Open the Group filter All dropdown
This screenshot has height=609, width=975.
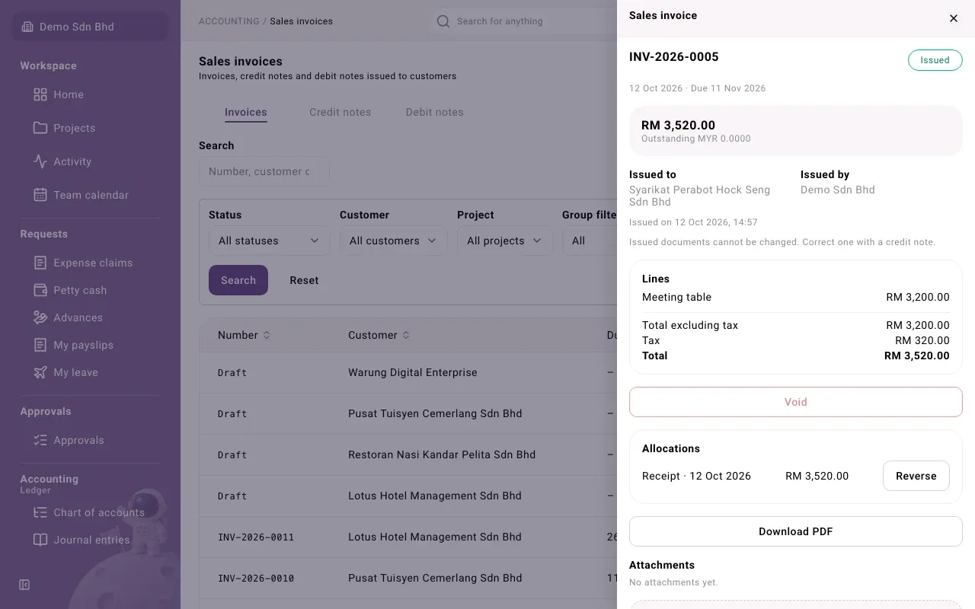click(x=590, y=241)
